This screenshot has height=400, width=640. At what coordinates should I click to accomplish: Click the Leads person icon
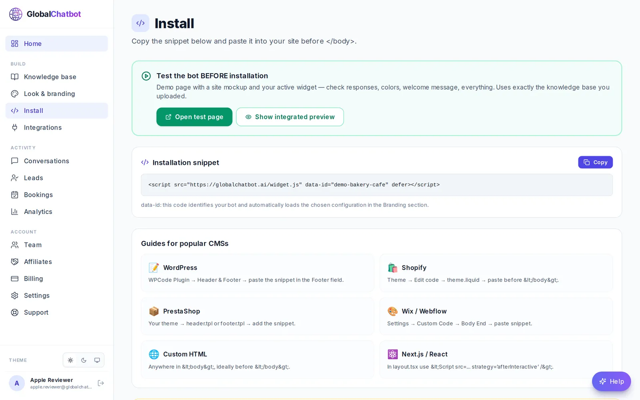(x=15, y=178)
